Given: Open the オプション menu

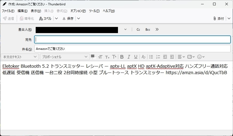Looking at the screenshot, I should (x=78, y=11).
